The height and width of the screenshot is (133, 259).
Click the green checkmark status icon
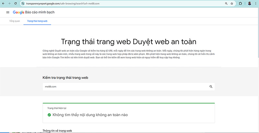click(x=49, y=115)
